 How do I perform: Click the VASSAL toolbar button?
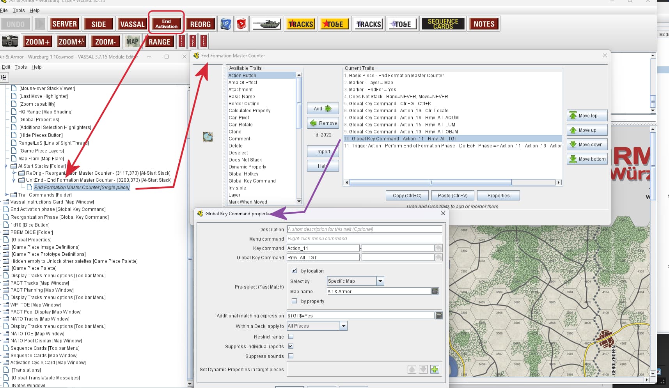132,24
